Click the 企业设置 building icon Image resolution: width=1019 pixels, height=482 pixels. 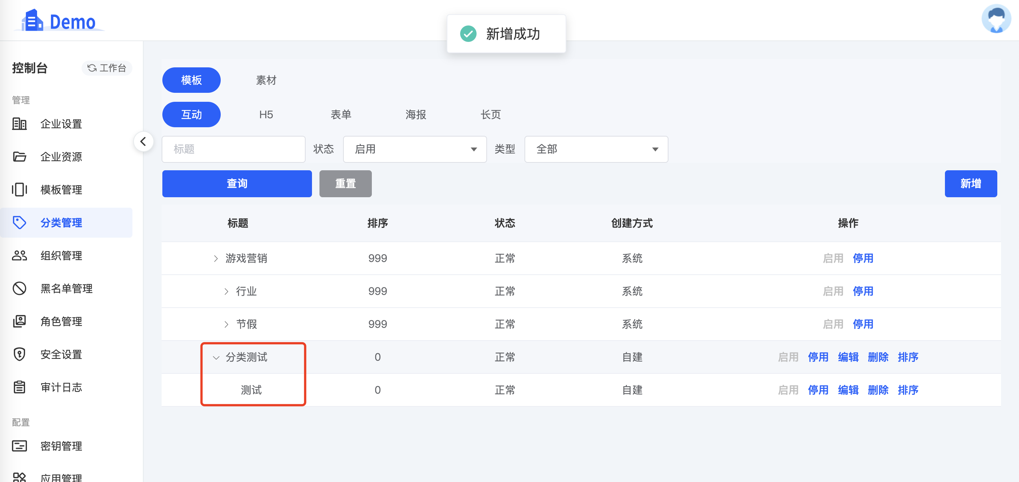tap(19, 124)
